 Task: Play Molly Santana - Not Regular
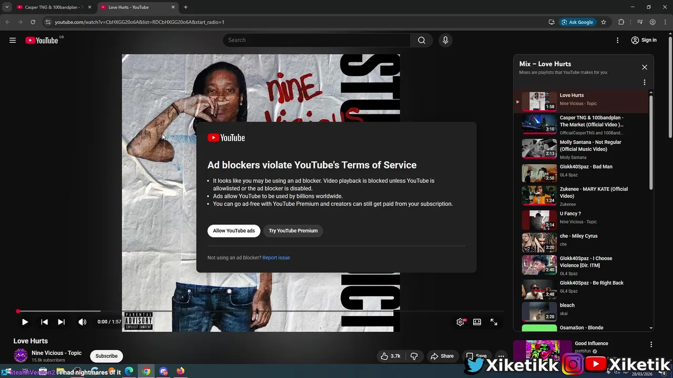(582, 149)
